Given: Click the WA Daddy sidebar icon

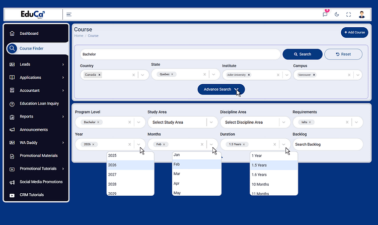Looking at the screenshot, I should [12, 143].
